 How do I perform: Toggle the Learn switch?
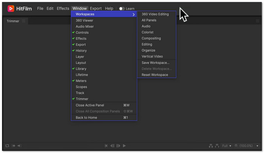122,9
